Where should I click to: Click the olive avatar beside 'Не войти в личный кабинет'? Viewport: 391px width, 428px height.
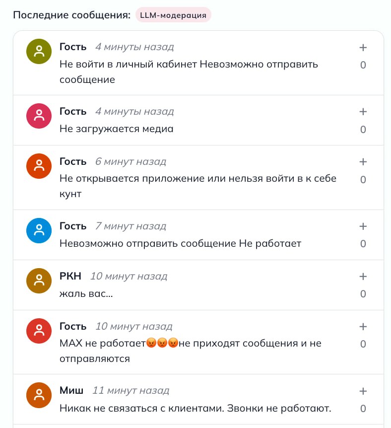tap(39, 51)
